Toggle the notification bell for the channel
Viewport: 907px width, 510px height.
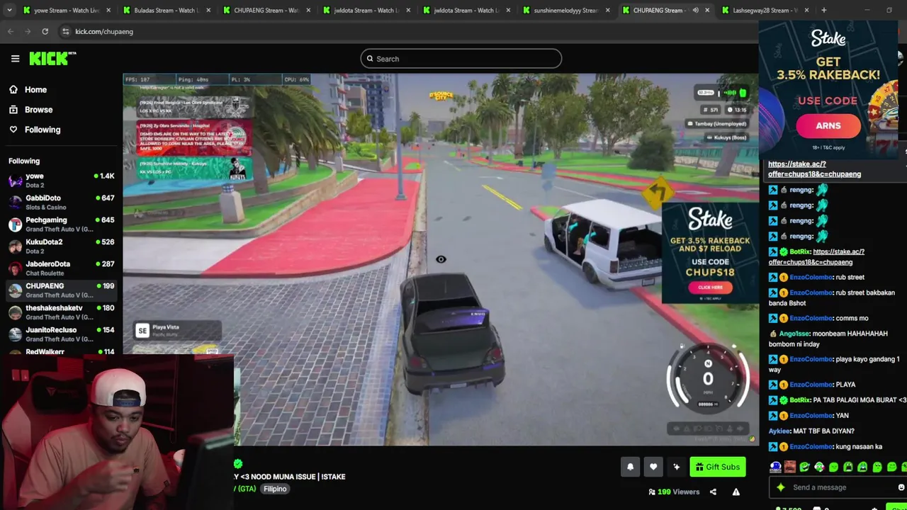[x=630, y=467]
